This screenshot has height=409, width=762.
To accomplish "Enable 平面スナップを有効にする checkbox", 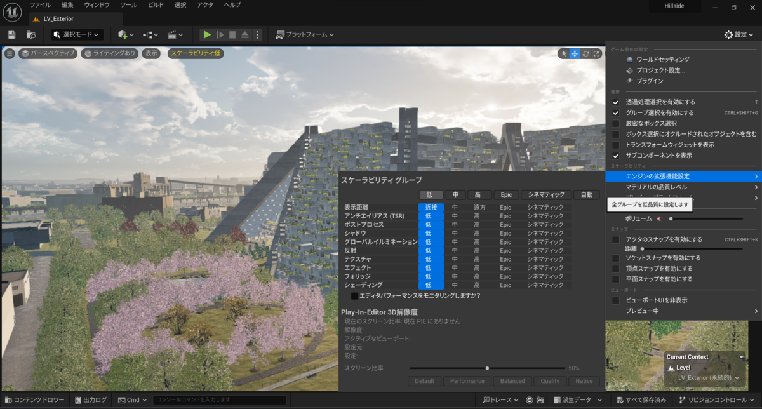I will point(615,279).
